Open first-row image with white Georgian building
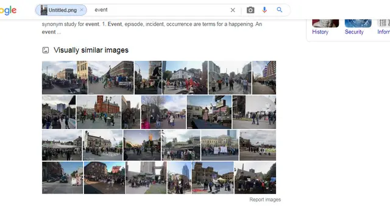 (185, 77)
